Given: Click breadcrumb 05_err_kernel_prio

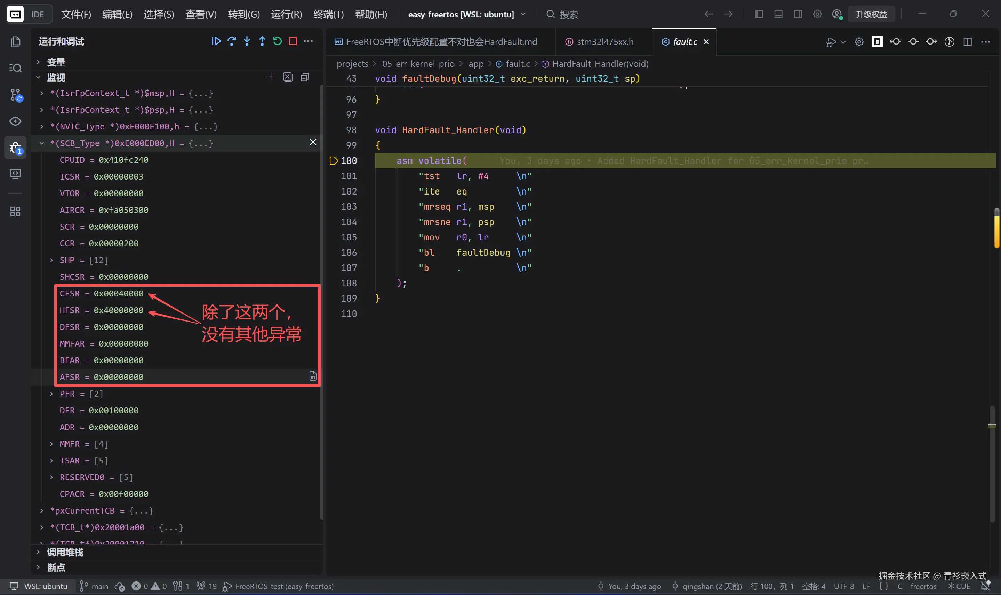Looking at the screenshot, I should 418,64.
